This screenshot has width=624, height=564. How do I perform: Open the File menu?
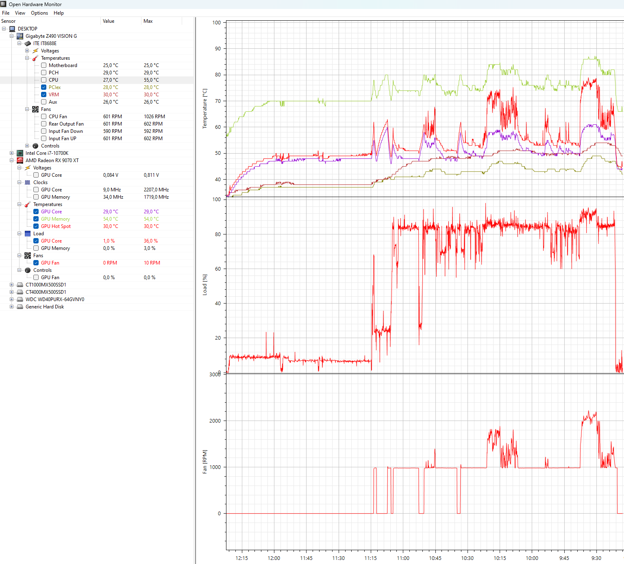click(x=6, y=13)
